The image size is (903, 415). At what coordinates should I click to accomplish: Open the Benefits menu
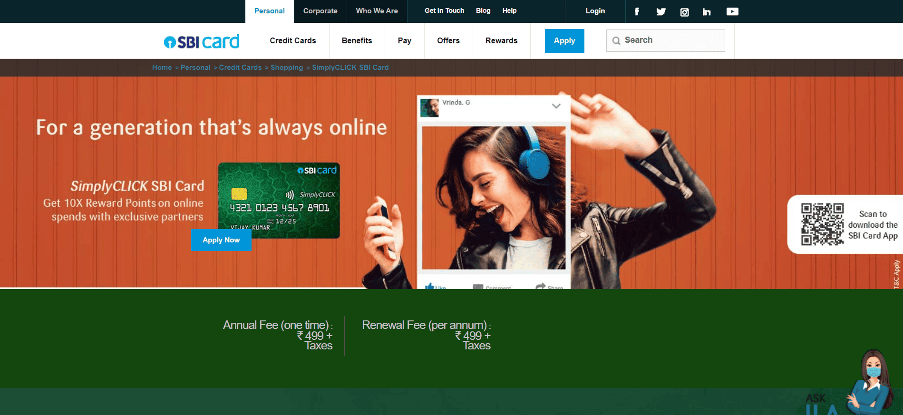pyautogui.click(x=357, y=41)
